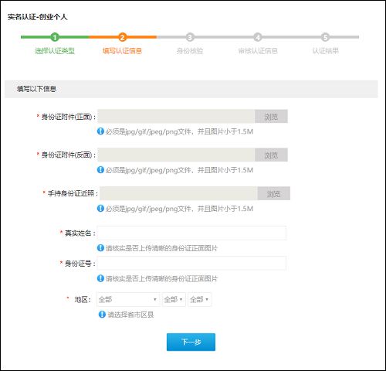Open the district 全部 dropdown (third)

click(x=200, y=299)
